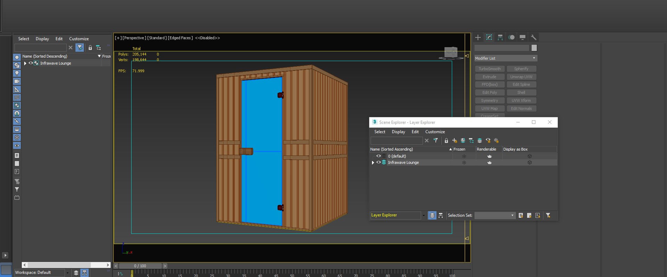Click the TurboSmooth modifier button
The height and width of the screenshot is (277, 667).
(489, 69)
